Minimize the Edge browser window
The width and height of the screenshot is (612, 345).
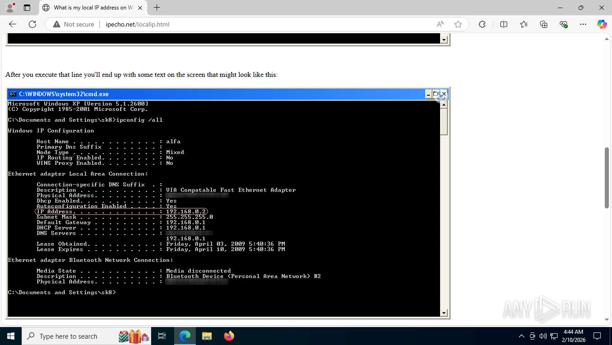coord(560,8)
